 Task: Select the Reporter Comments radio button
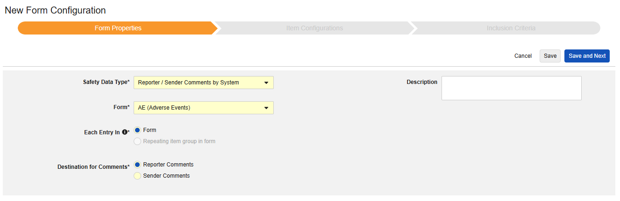[137, 165]
